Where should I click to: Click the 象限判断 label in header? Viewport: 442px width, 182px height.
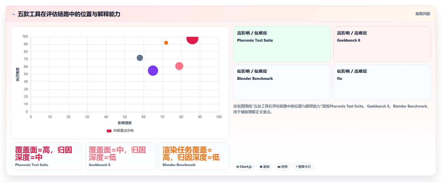tap(423, 14)
